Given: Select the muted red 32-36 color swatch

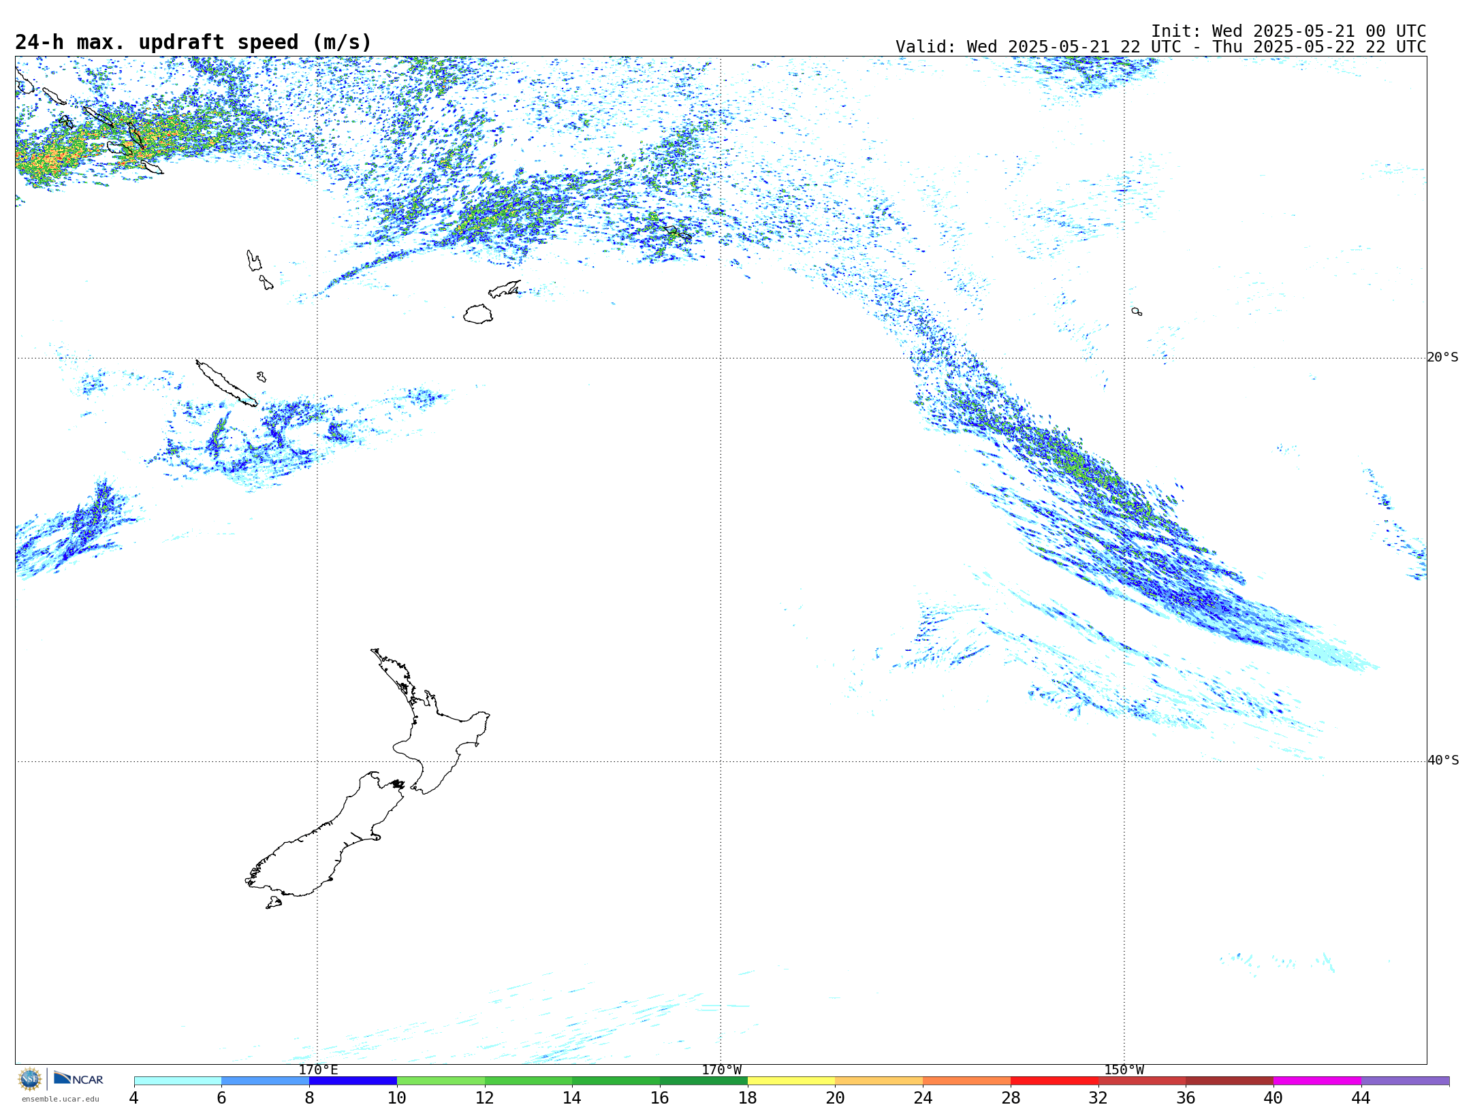Looking at the screenshot, I should point(1142,1080).
